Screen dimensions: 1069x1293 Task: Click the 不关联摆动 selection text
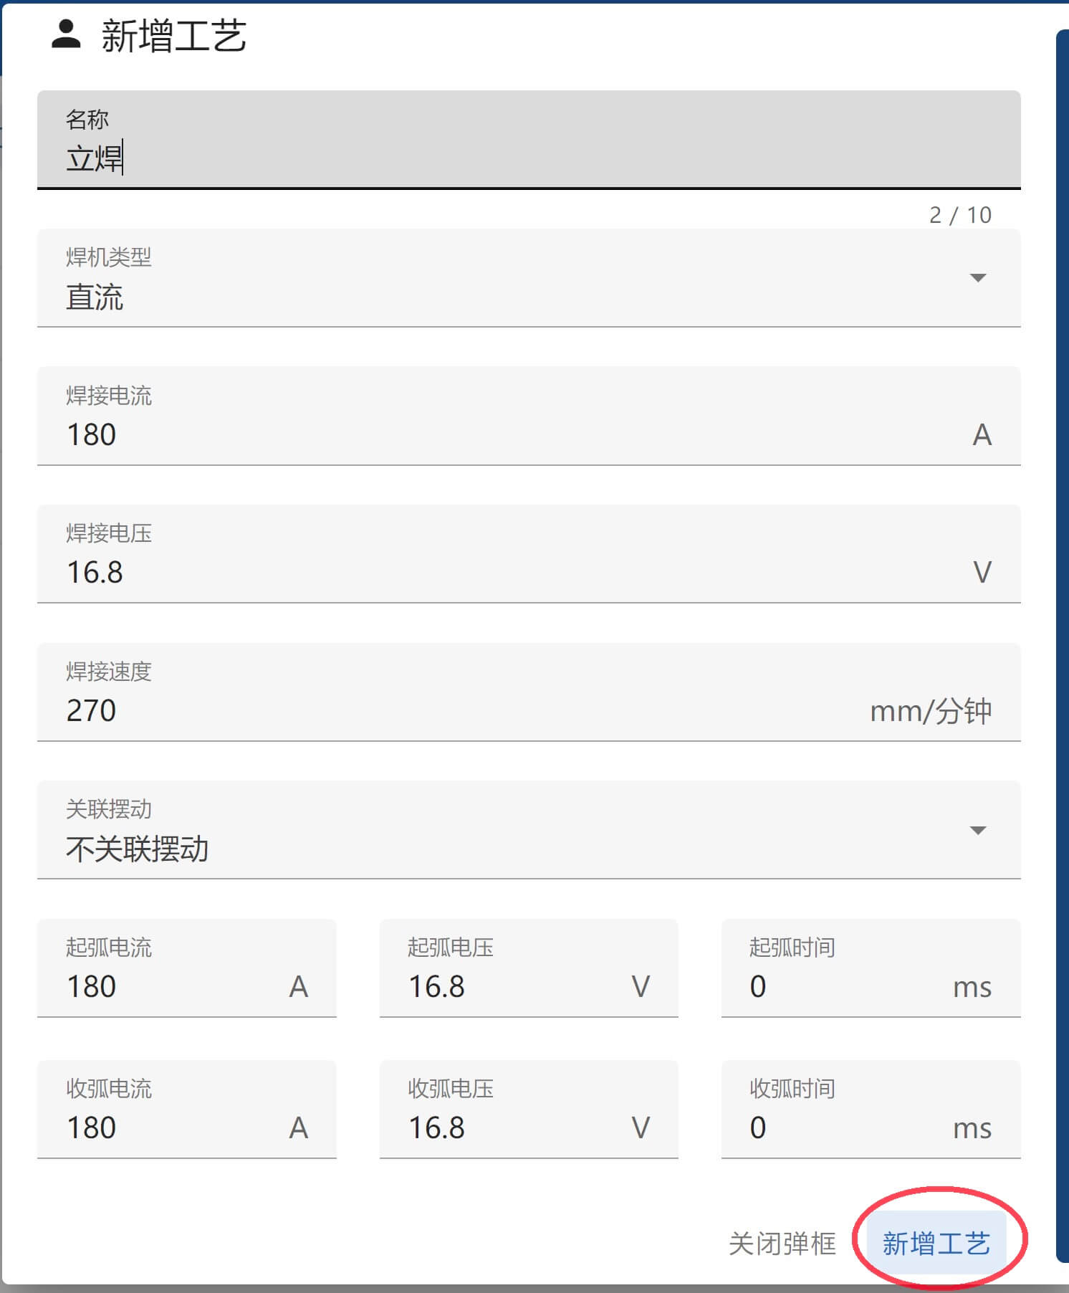click(x=137, y=849)
